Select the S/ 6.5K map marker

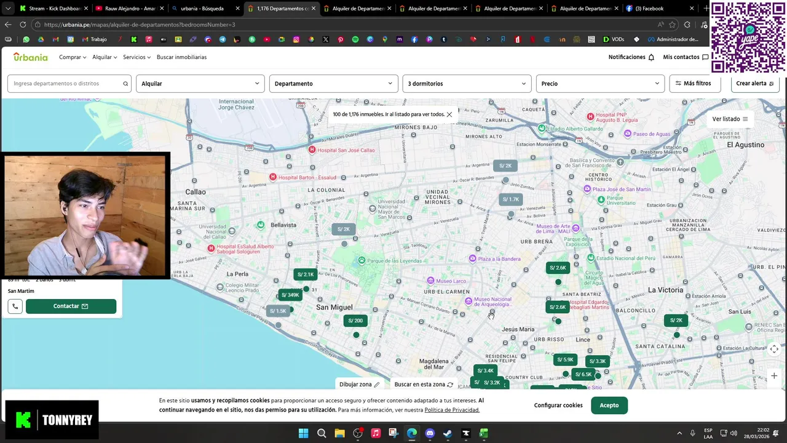point(583,375)
